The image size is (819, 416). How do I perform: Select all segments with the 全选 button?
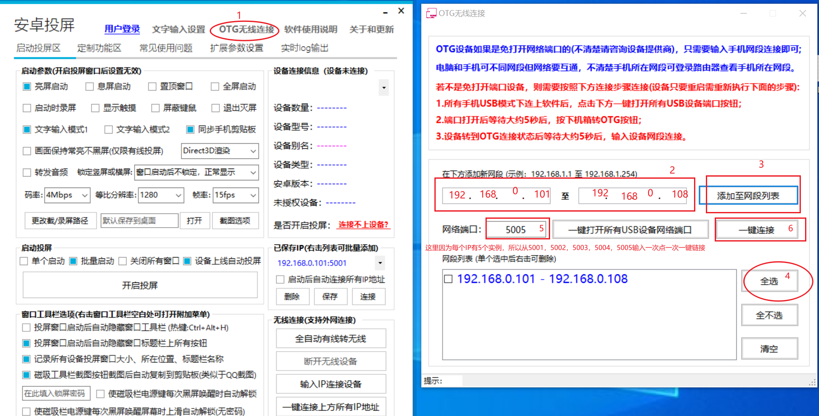pyautogui.click(x=770, y=281)
